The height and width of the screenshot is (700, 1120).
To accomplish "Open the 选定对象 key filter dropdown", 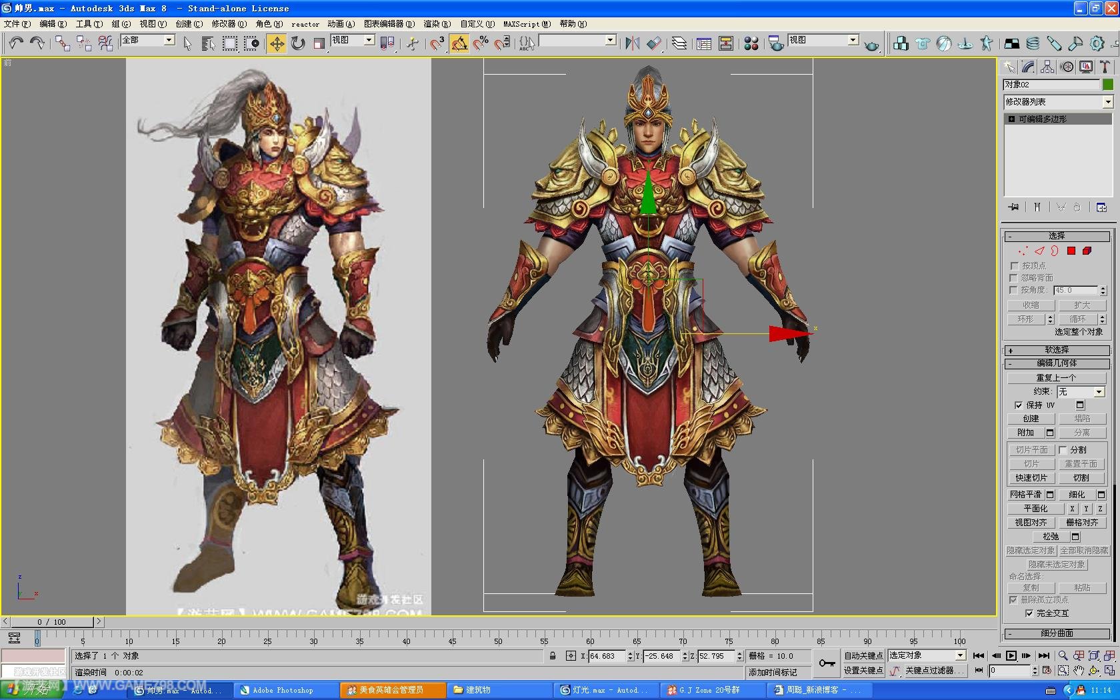I will click(927, 655).
